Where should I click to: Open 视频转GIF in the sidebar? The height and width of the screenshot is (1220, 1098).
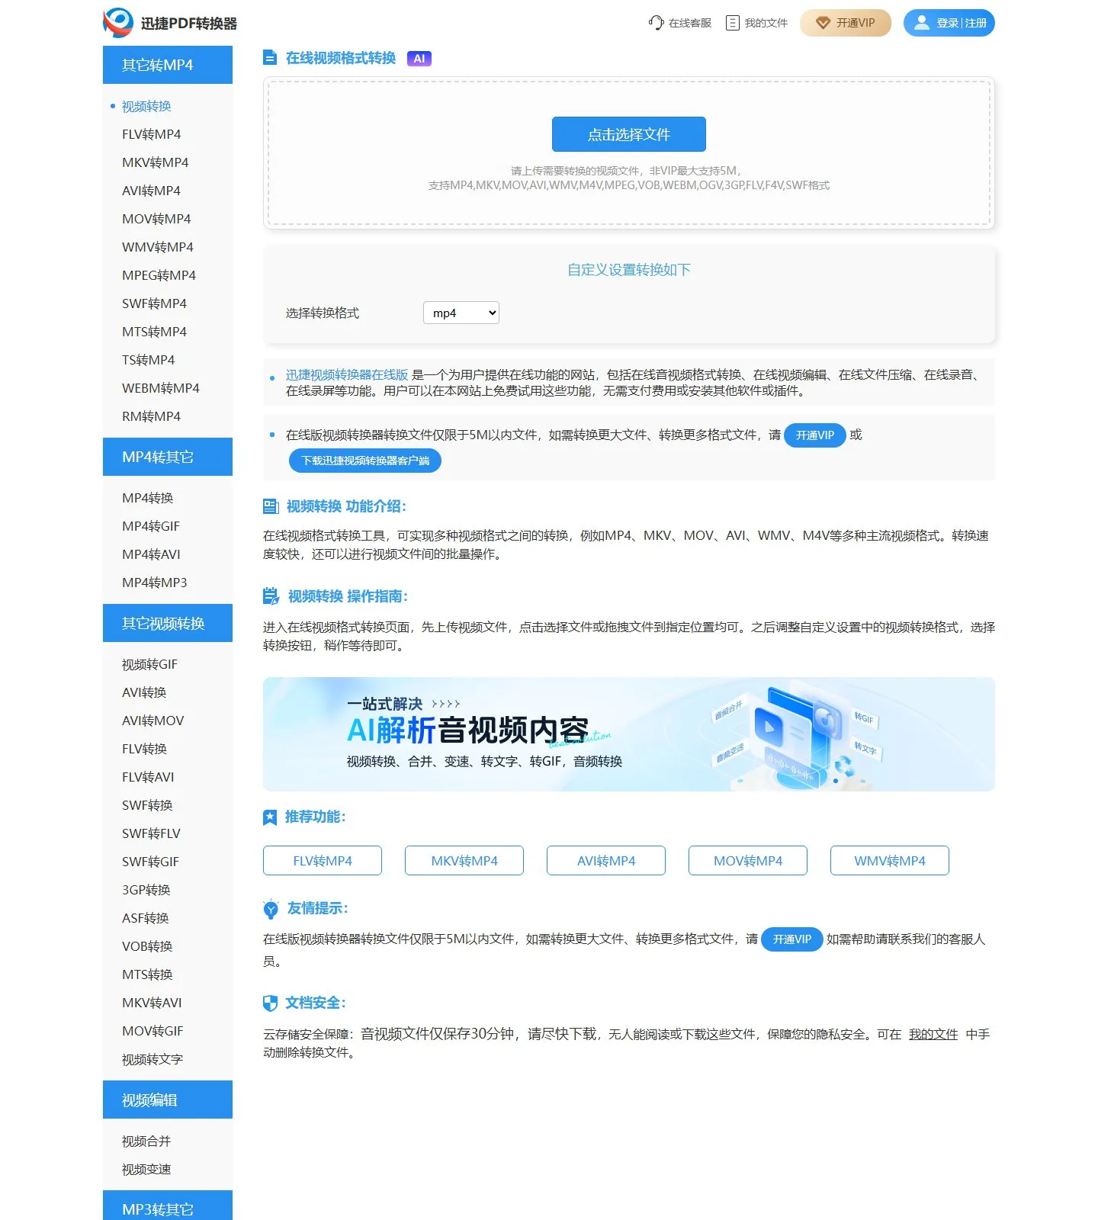click(x=149, y=664)
